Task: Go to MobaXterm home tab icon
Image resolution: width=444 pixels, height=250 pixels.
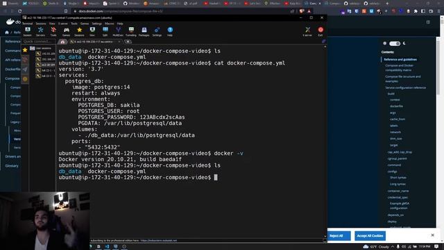Action: [62, 42]
